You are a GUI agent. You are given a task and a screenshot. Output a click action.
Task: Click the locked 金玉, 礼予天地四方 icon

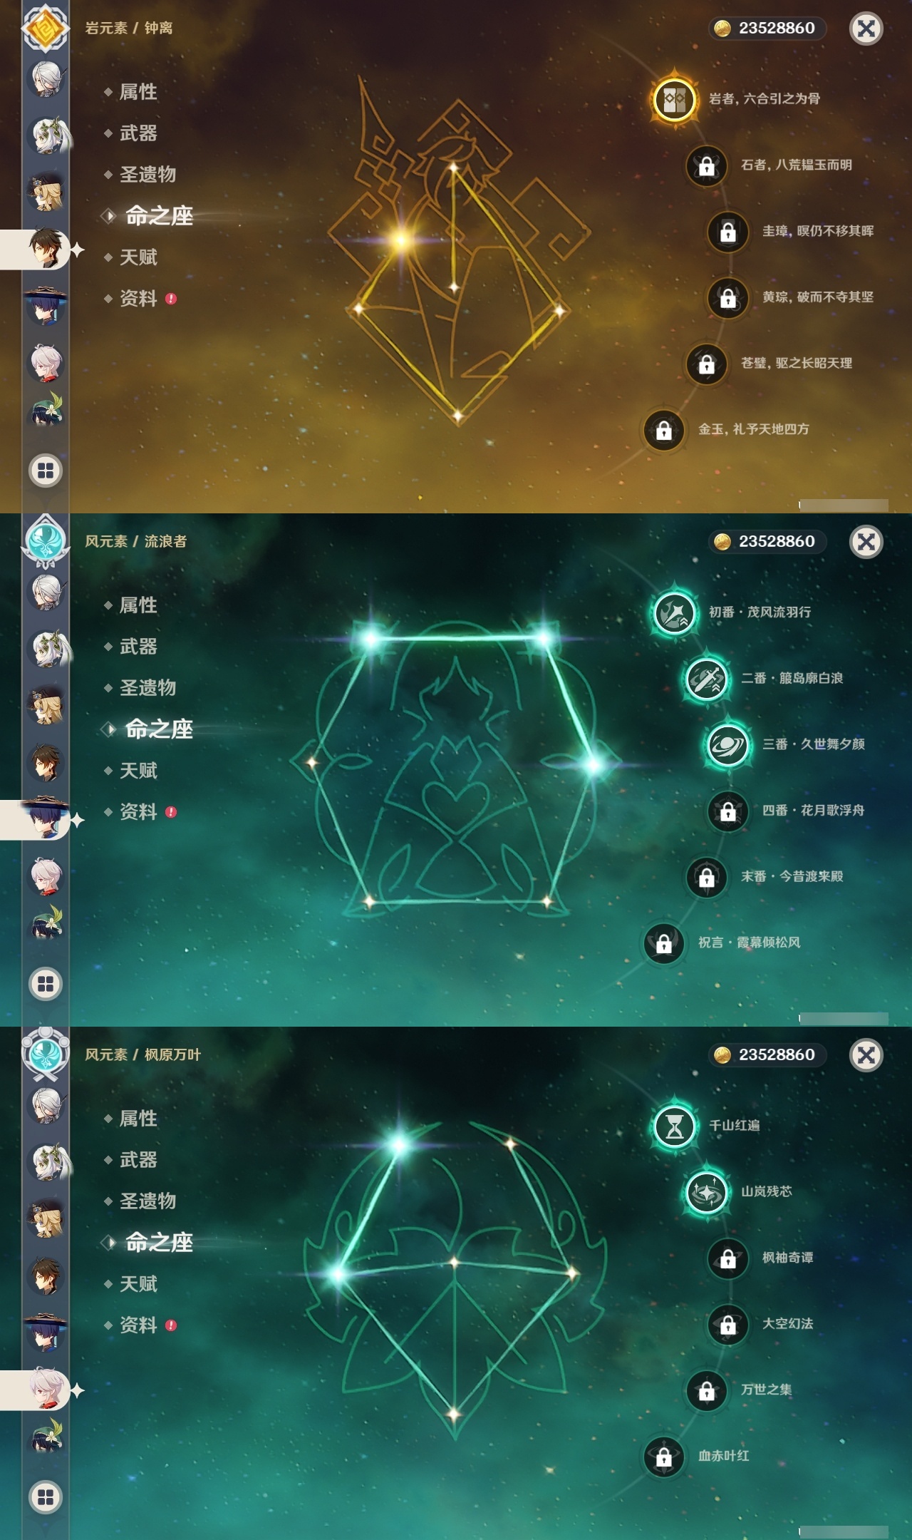[663, 430]
